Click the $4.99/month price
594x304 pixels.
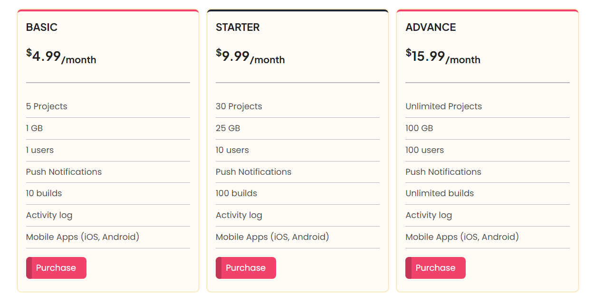point(61,57)
